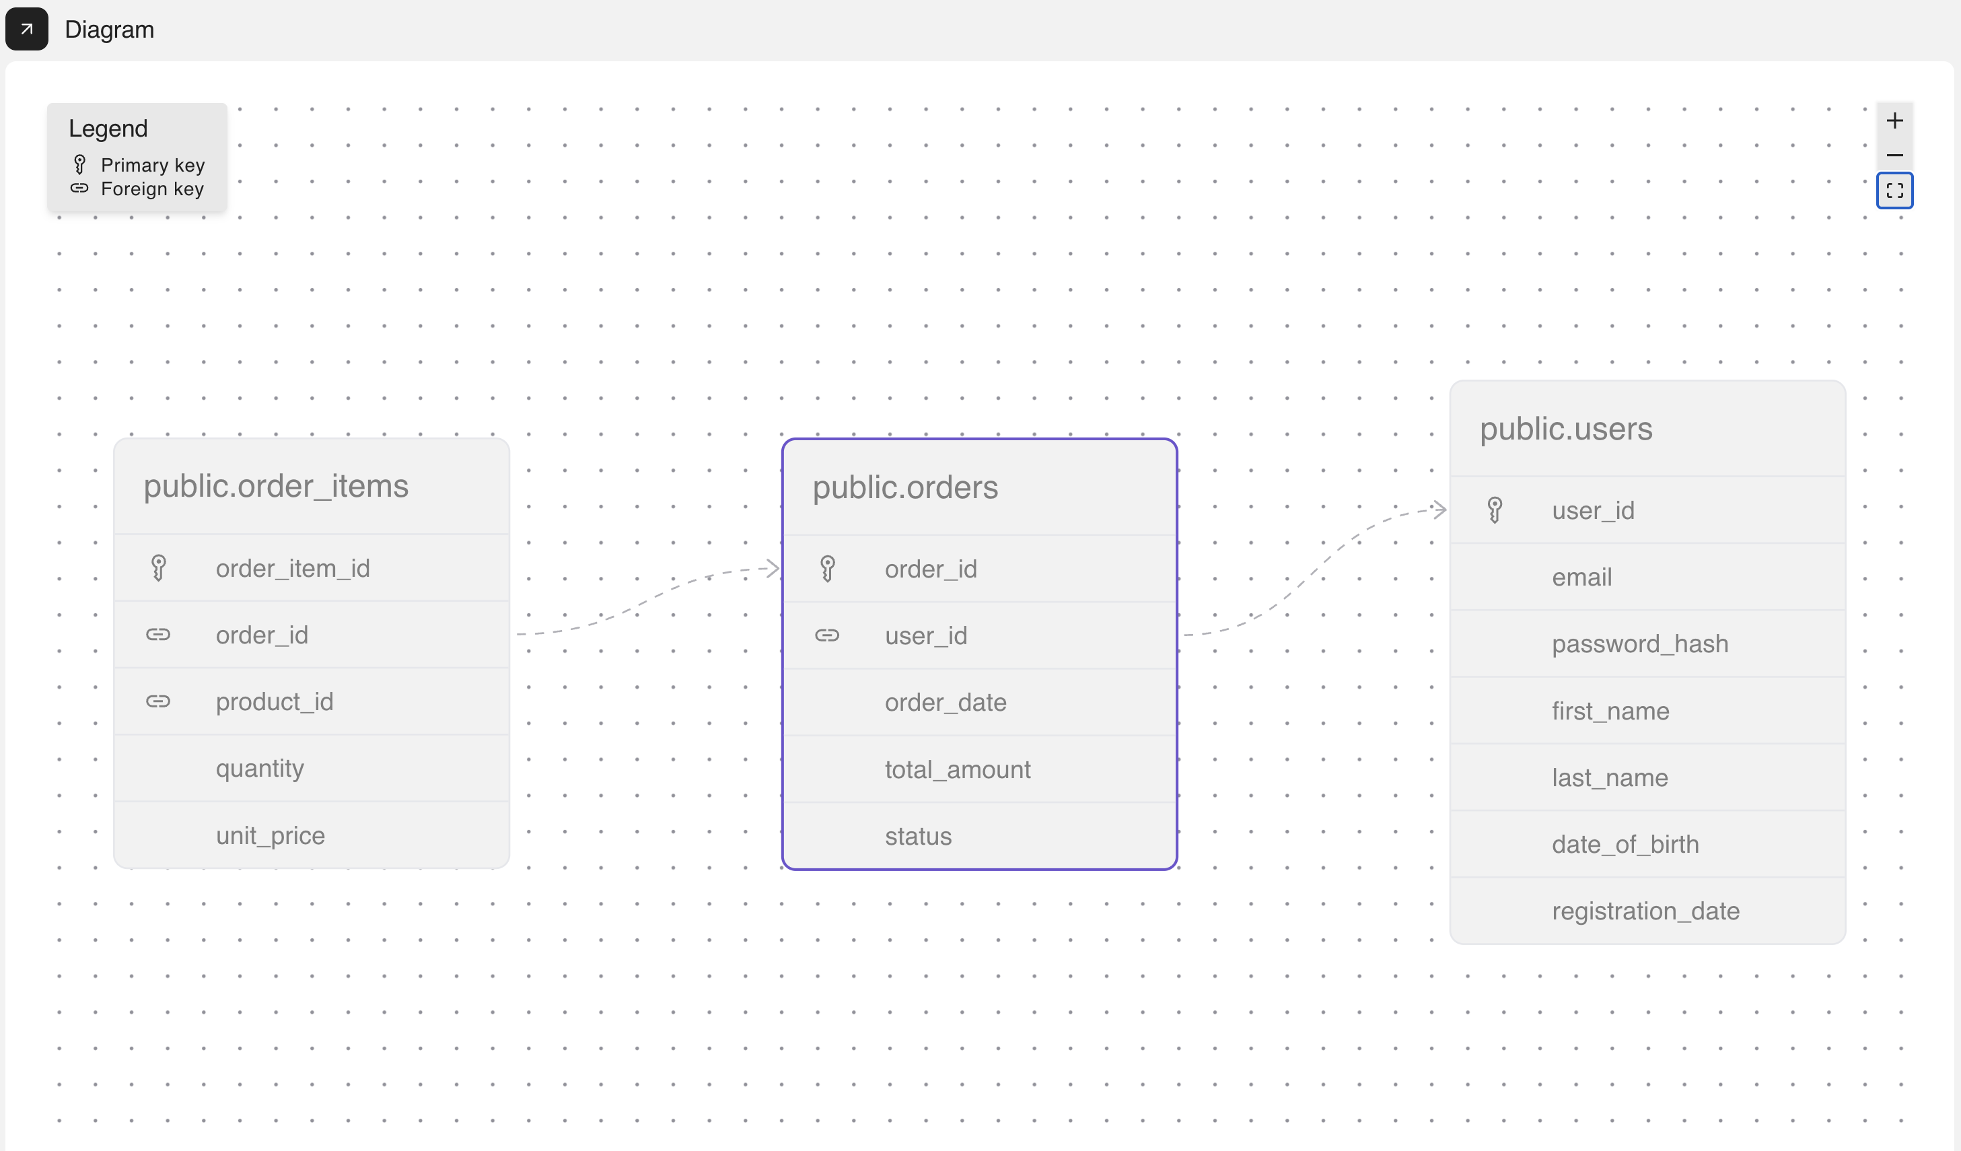This screenshot has width=1961, height=1151.
Task: Click the primary key icon beside order_id in public.orders
Action: click(827, 568)
